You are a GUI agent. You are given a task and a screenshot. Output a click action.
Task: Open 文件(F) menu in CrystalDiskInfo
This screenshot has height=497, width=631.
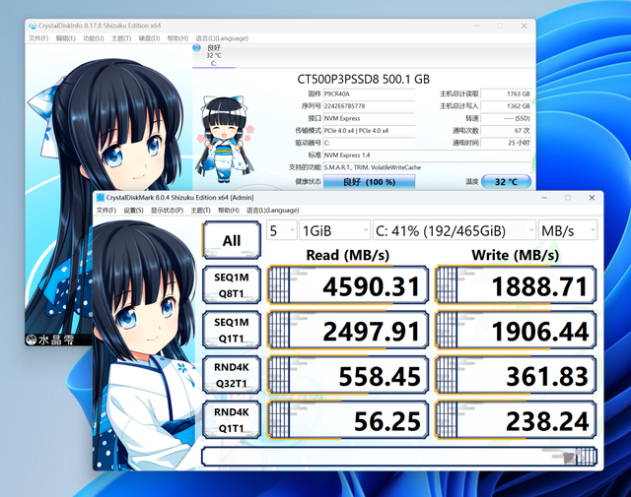pyautogui.click(x=38, y=38)
